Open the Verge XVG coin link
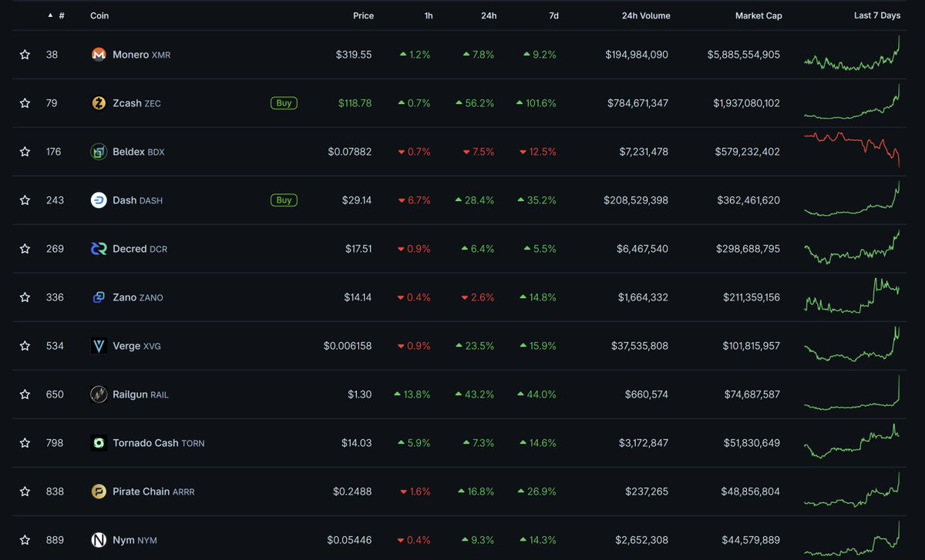The height and width of the screenshot is (560, 925). tap(137, 346)
